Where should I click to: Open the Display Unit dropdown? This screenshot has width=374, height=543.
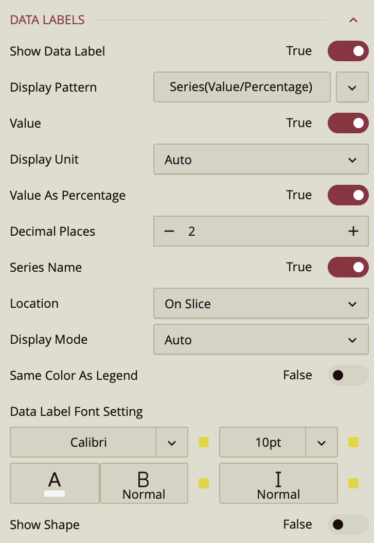[x=261, y=160]
